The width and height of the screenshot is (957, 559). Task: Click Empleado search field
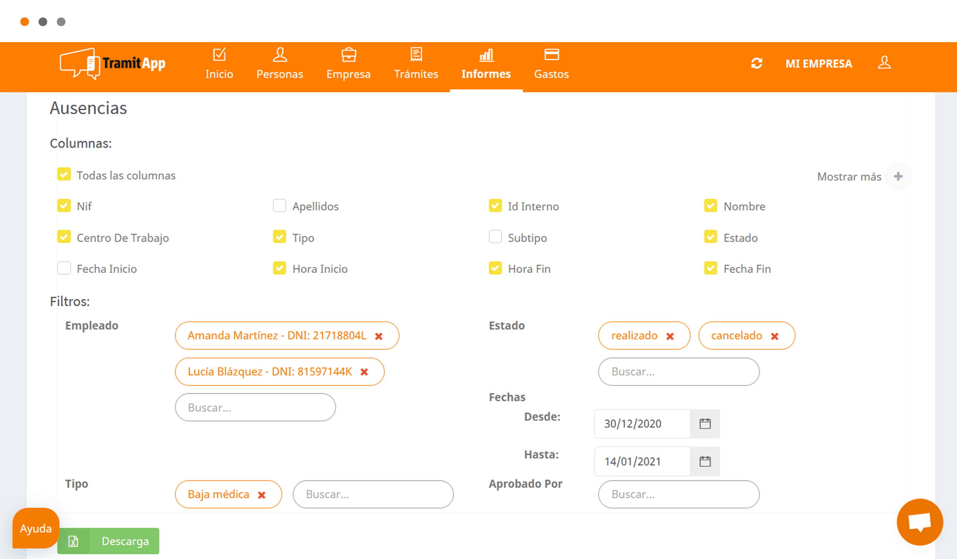click(255, 407)
